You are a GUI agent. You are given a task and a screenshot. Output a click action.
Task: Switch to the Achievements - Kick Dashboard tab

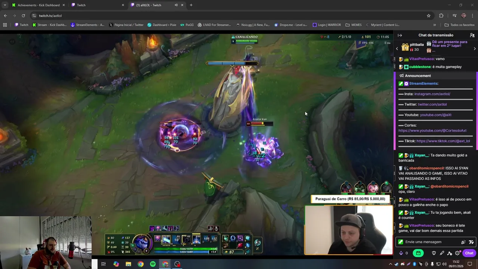pos(38,5)
